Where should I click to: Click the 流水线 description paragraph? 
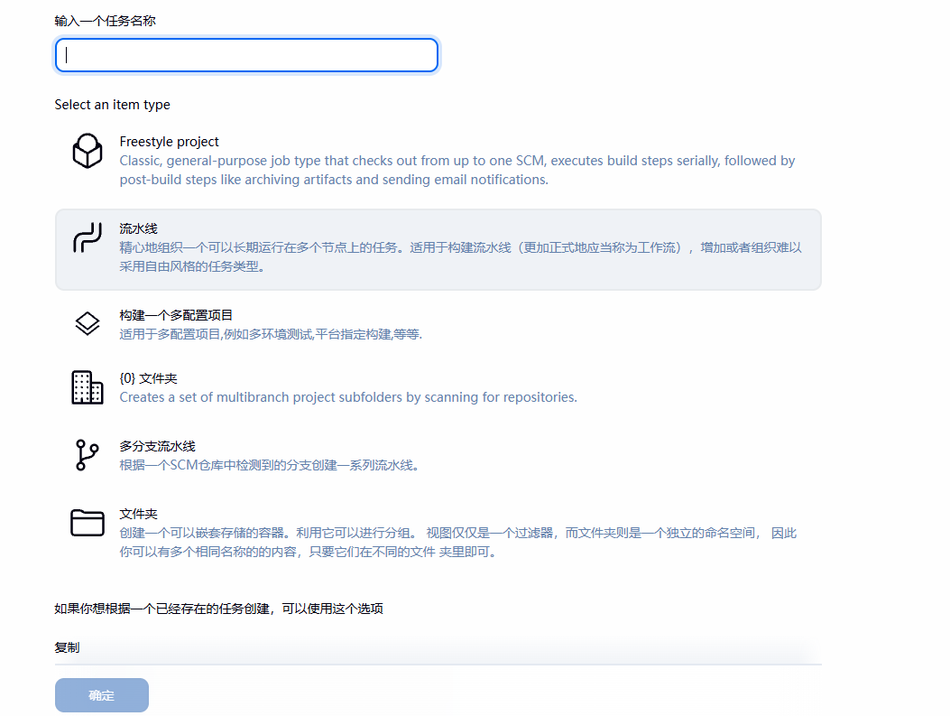tap(460, 257)
